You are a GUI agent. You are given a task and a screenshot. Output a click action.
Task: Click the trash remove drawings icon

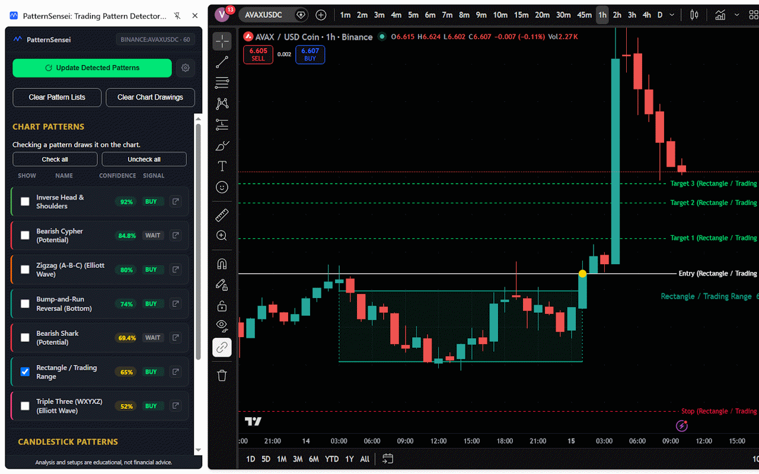(x=222, y=376)
